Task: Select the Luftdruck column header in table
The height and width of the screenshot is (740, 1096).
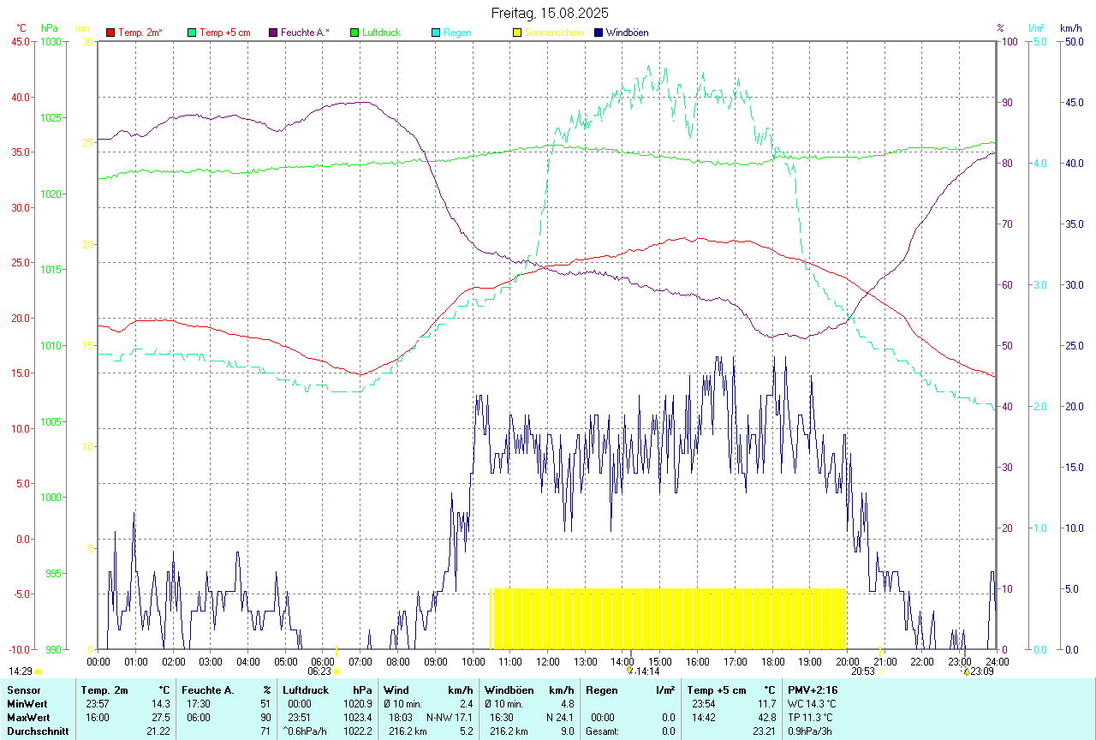Action: pyautogui.click(x=306, y=689)
